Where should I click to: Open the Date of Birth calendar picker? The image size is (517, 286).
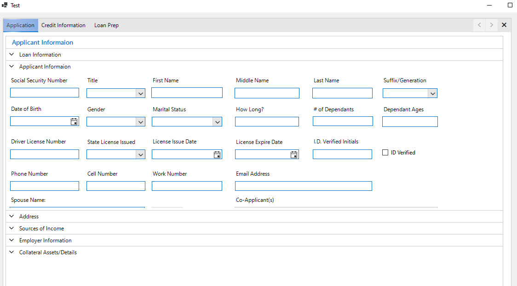coord(74,122)
